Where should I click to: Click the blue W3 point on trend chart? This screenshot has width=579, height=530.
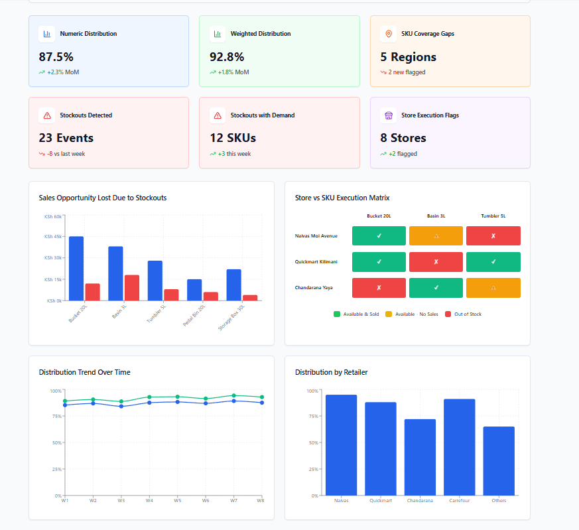121,406
